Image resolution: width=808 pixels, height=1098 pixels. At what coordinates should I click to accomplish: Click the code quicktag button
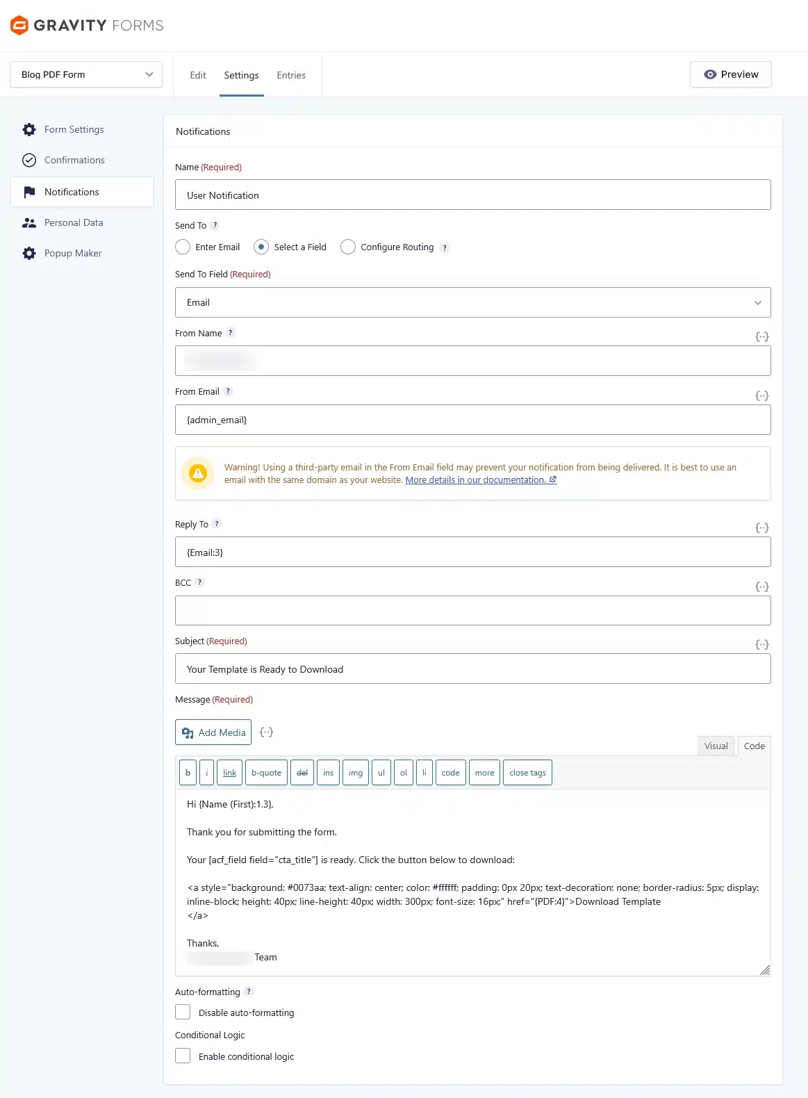[x=451, y=773]
